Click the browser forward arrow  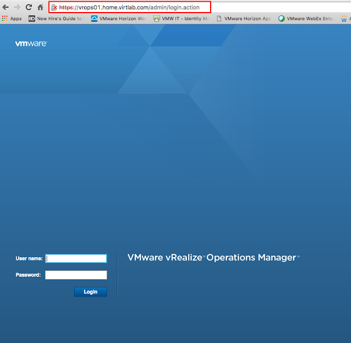[17, 7]
